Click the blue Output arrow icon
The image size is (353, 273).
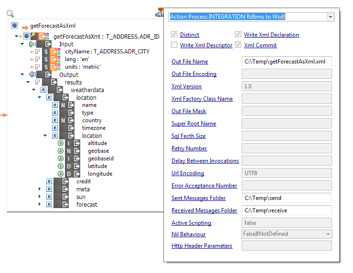coord(32,74)
